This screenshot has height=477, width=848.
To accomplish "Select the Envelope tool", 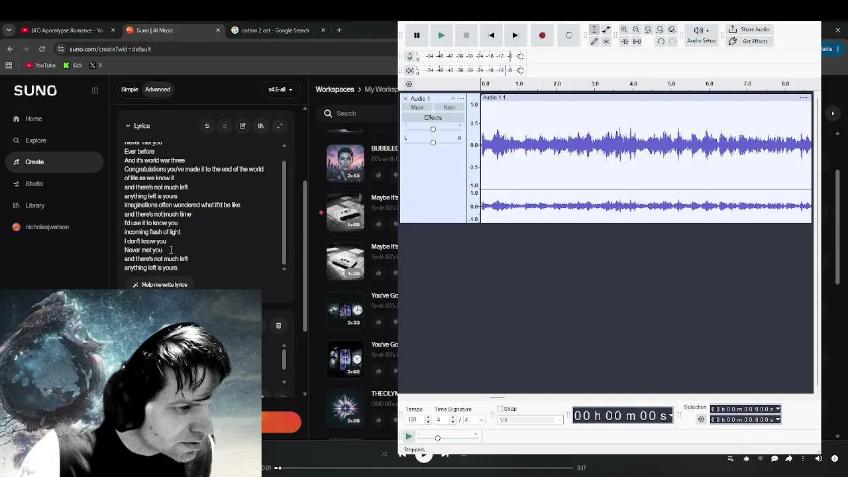I will (x=606, y=30).
